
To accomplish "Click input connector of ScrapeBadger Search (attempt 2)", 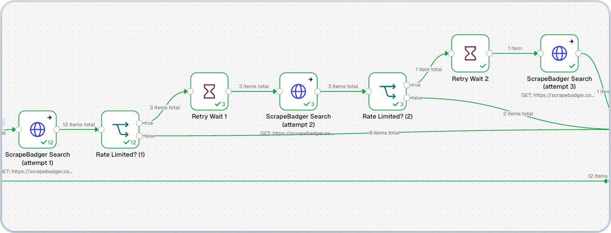I will pos(279,91).
